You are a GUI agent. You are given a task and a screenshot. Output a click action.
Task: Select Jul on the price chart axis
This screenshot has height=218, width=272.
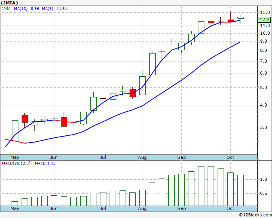(x=103, y=158)
